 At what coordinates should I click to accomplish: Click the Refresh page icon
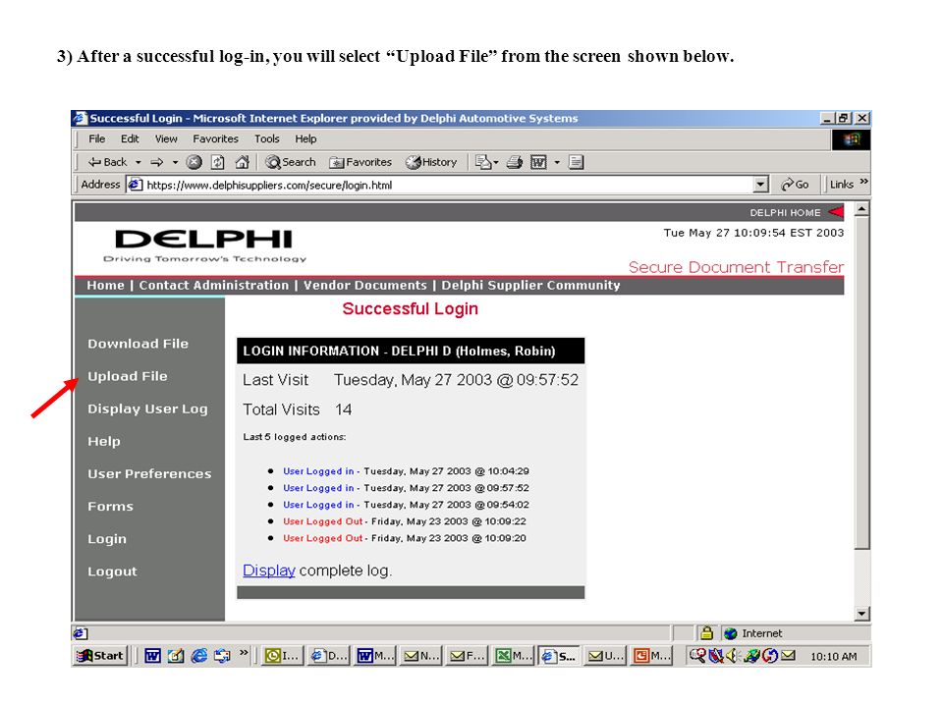tap(218, 162)
